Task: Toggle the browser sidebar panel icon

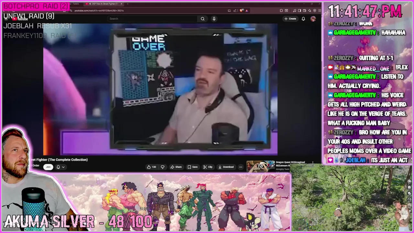Action: [300, 11]
